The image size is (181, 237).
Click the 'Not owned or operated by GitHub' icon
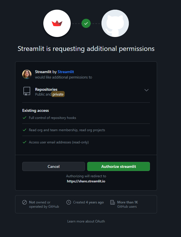tap(24, 202)
